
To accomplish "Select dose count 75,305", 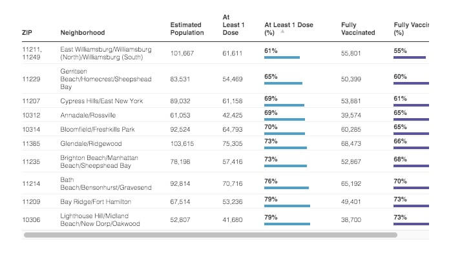I will coord(233,144).
